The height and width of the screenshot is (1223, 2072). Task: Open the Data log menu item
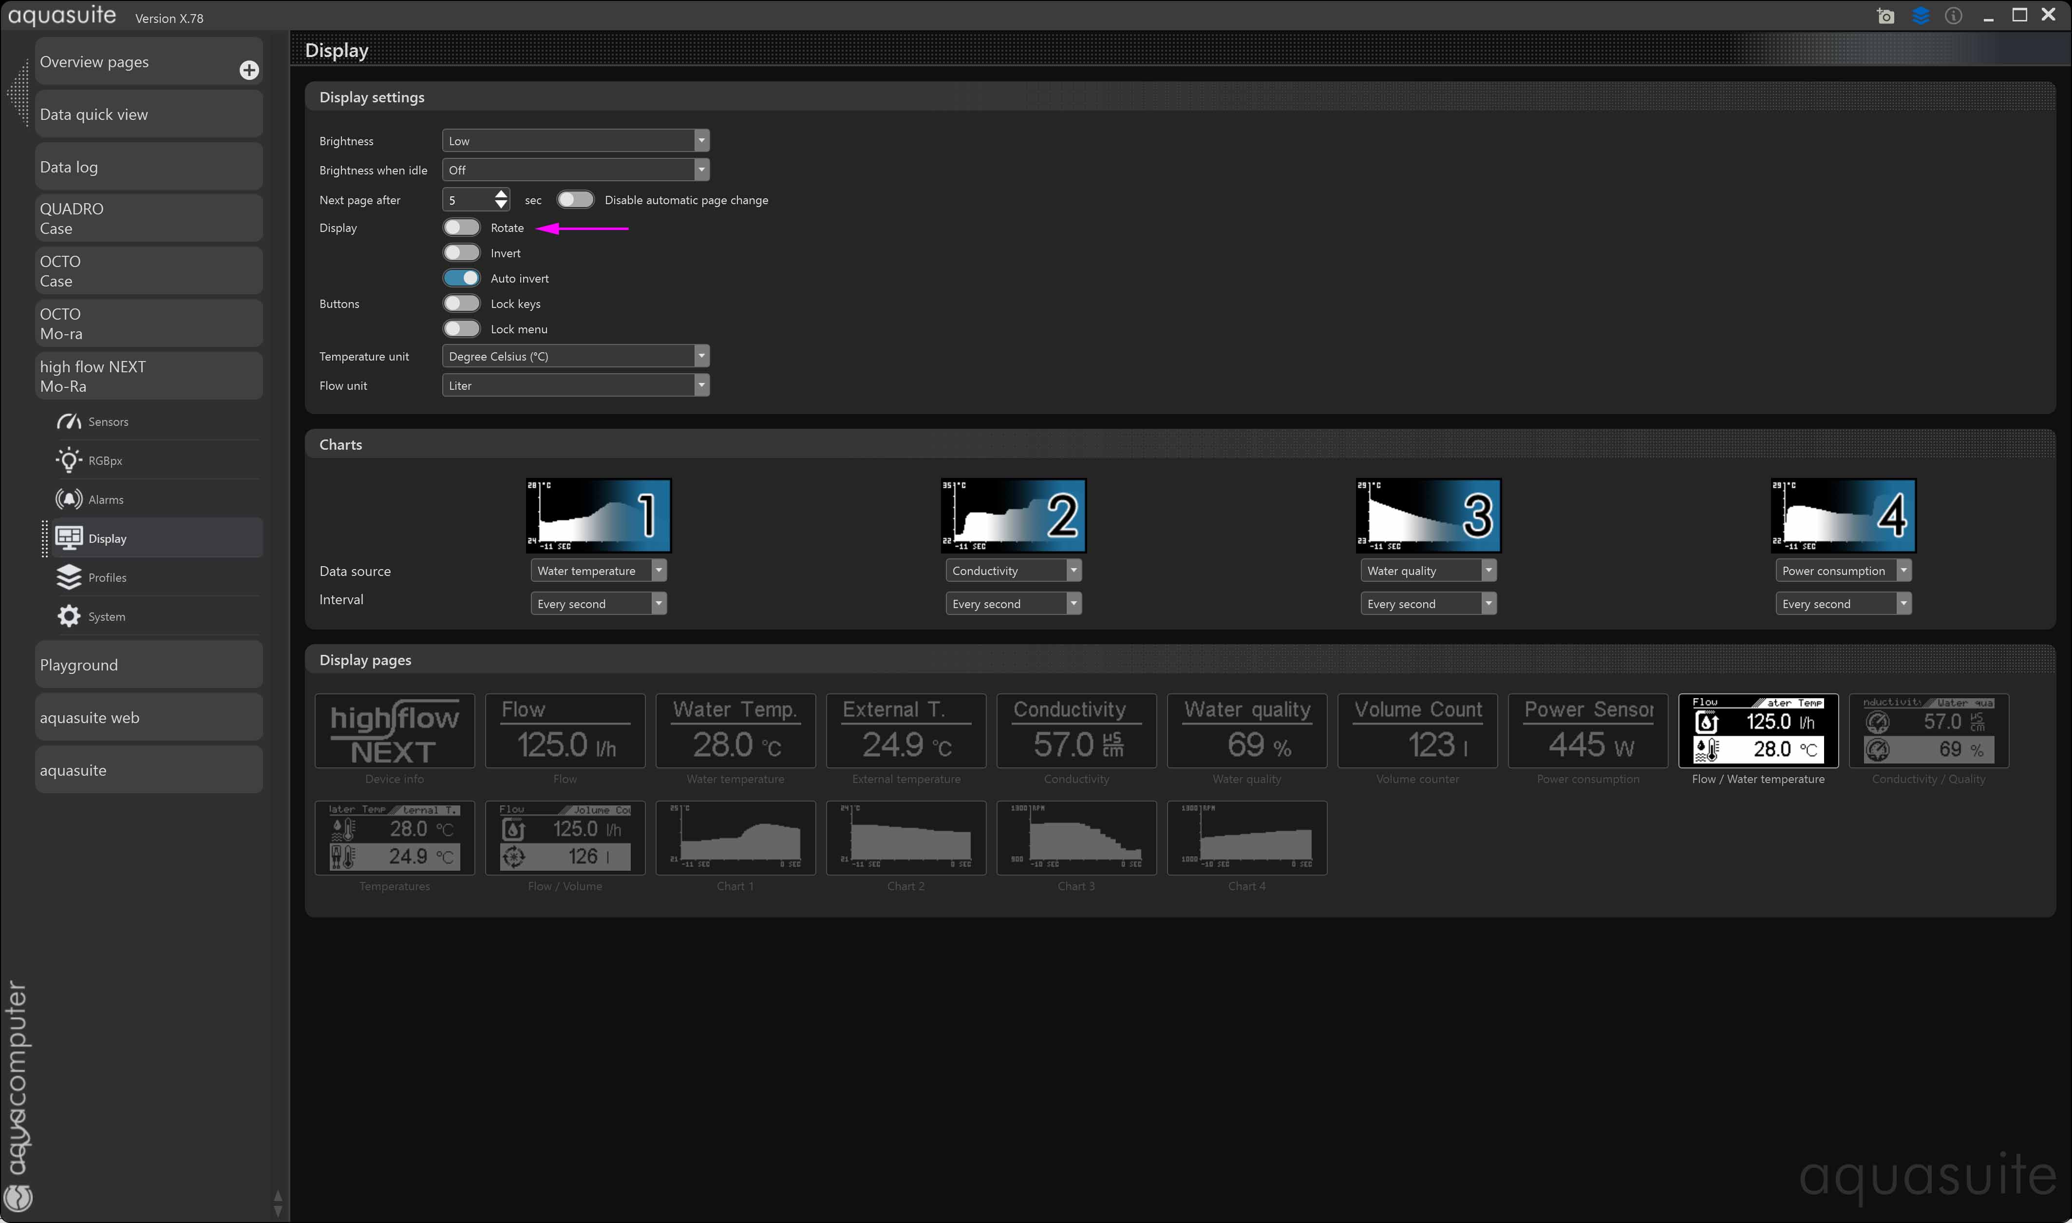pyautogui.click(x=148, y=167)
